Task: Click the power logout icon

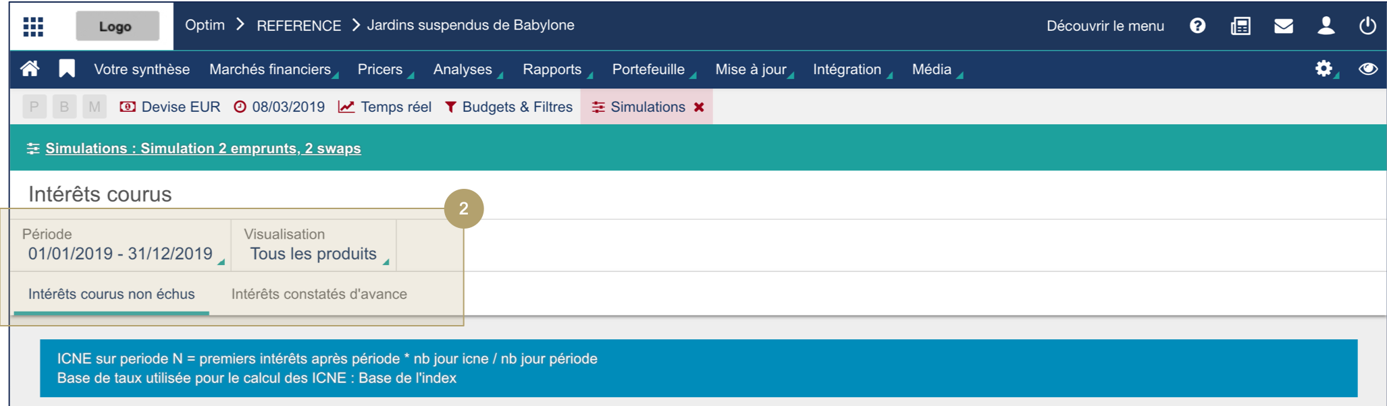Action: coord(1367,26)
